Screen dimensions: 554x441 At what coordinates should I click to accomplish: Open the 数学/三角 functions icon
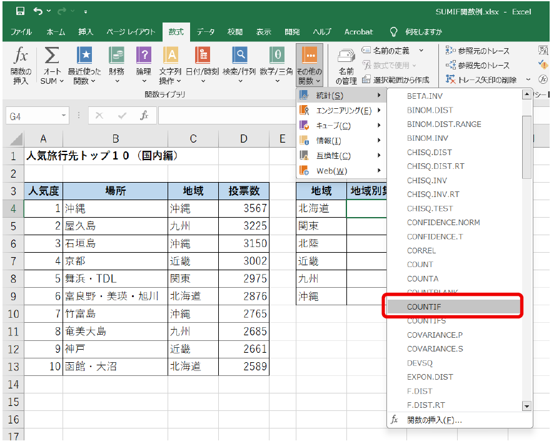coord(276,57)
